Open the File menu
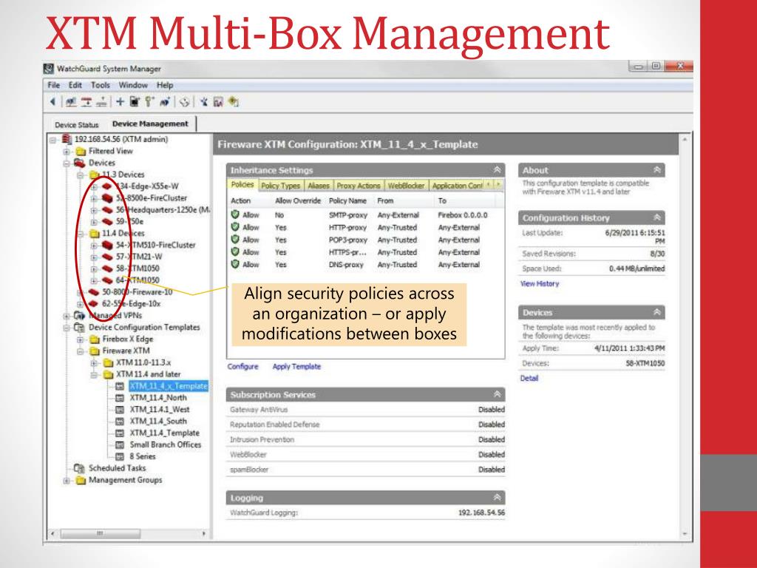This screenshot has width=757, height=568. tap(53, 85)
